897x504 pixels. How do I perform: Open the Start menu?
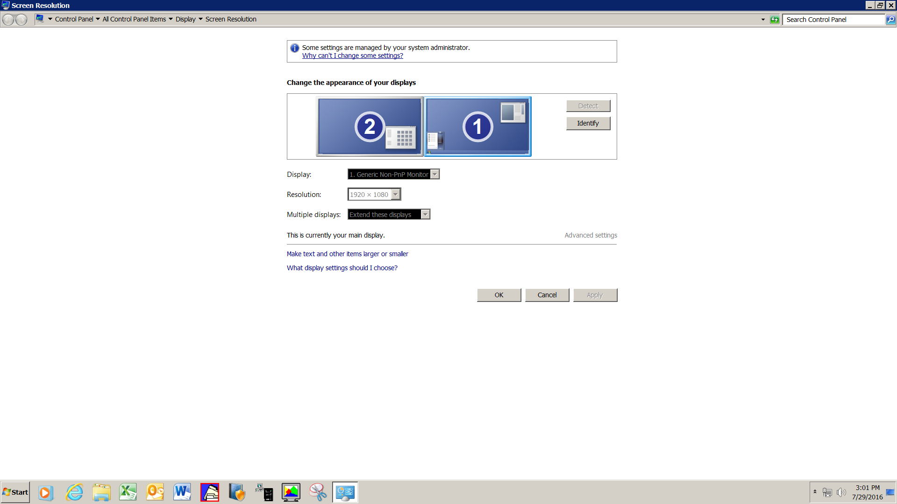pos(15,492)
